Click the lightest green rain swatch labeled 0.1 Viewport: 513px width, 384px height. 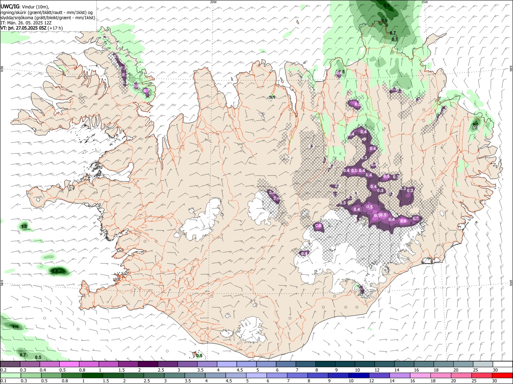point(10,375)
